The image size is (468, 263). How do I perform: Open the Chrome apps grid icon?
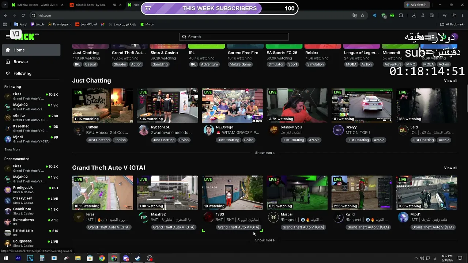coord(5,24)
